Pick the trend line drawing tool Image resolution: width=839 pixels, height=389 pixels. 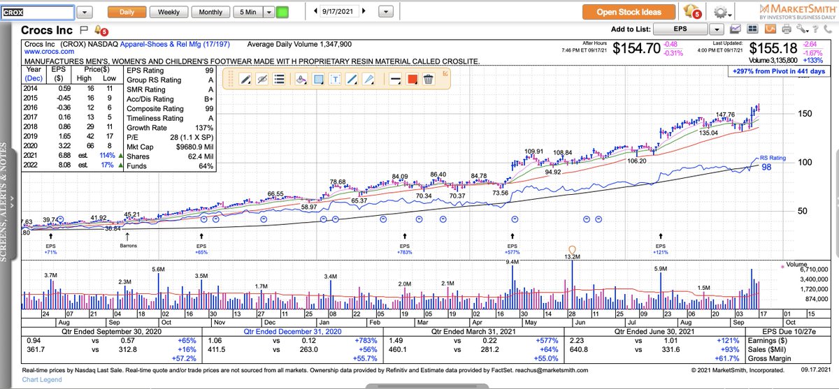pos(352,80)
